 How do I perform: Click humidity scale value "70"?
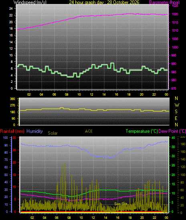6,160
